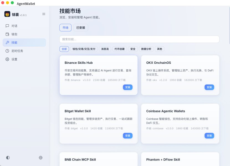Open Coinbase Agentic Wallets card title

pyautogui.click(x=166, y=111)
